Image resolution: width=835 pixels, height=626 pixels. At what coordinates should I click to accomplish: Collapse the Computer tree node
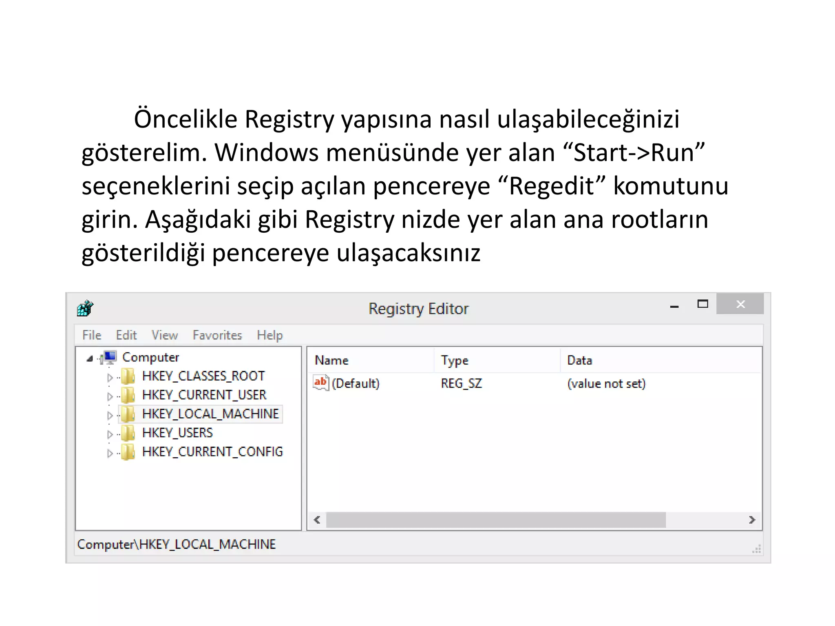coord(90,359)
